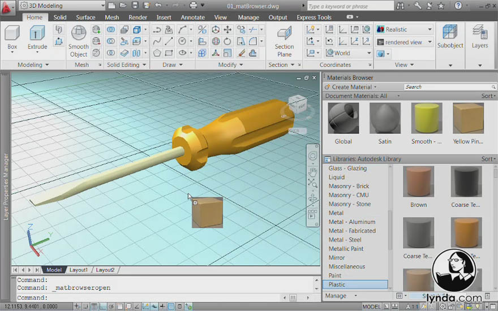
Task: Click the Spline draw tool
Action: click(157, 41)
